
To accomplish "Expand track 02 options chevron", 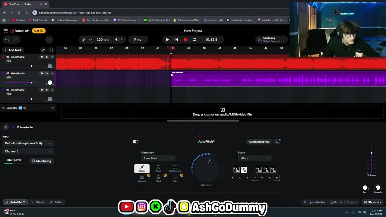I will (x=52, y=73).
